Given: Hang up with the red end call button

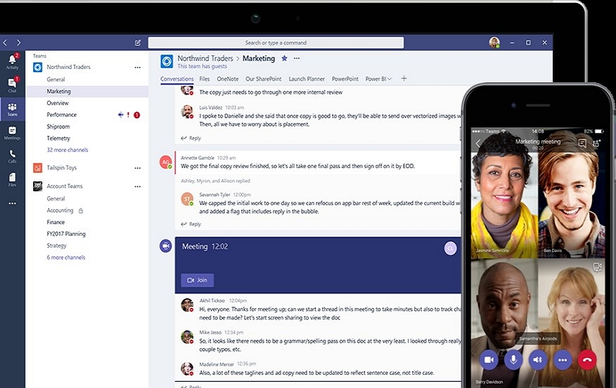Looking at the screenshot, I should (590, 359).
